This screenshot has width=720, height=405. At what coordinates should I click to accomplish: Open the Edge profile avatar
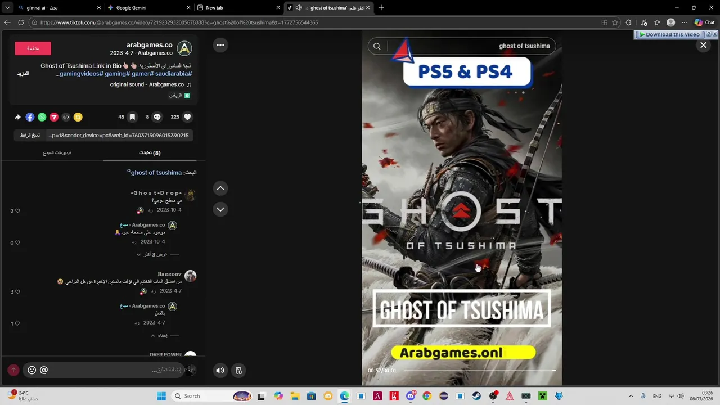pyautogui.click(x=670, y=22)
